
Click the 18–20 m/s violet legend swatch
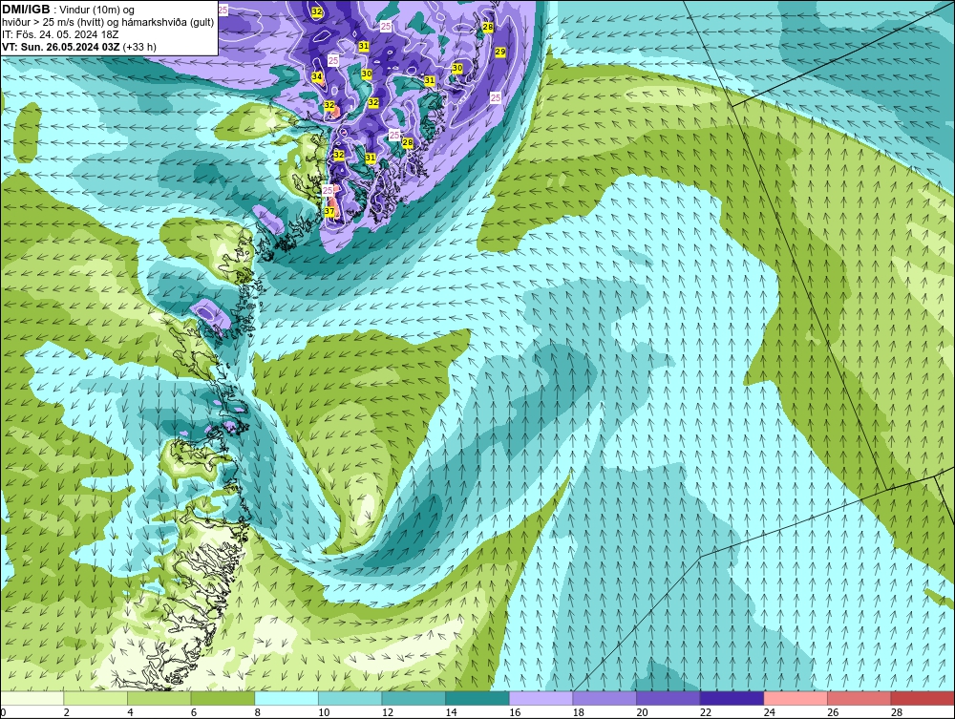(605, 698)
